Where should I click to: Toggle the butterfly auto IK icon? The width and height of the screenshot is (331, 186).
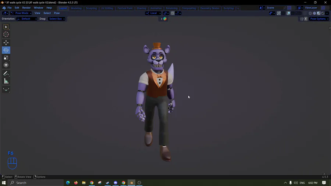click(302, 19)
